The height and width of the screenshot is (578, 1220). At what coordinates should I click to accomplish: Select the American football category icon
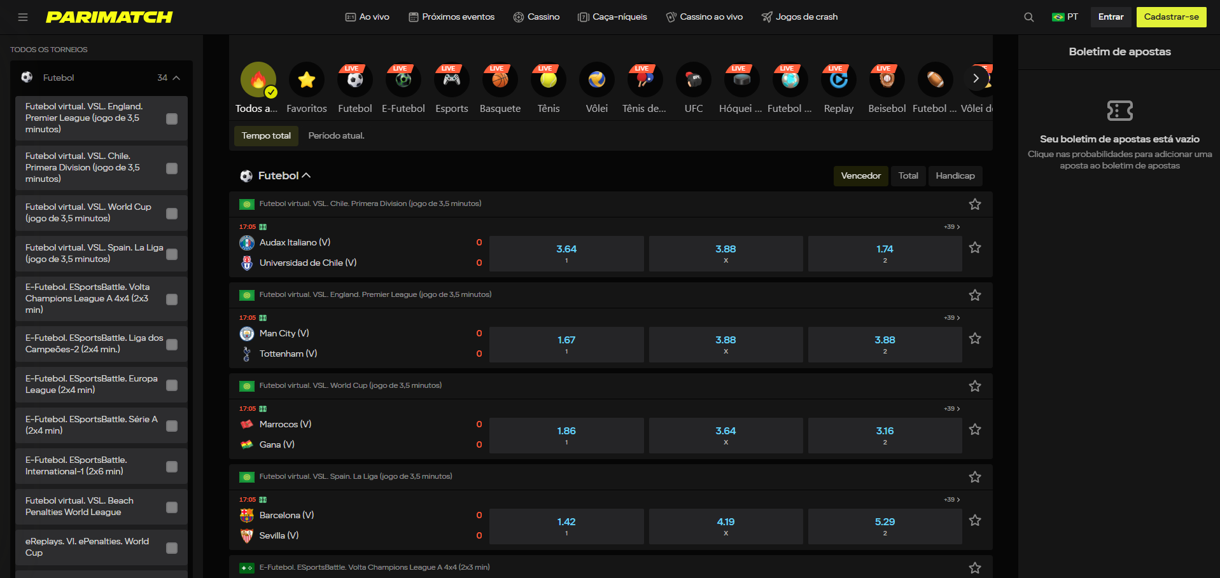pyautogui.click(x=936, y=79)
